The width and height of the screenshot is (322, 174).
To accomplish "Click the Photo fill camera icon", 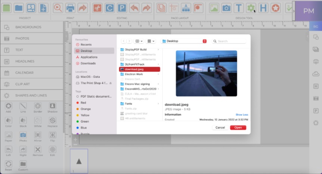I will (x=23, y=135).
